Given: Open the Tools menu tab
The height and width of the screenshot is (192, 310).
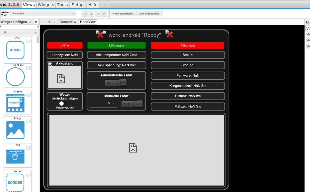Looking at the screenshot, I should click(62, 5).
